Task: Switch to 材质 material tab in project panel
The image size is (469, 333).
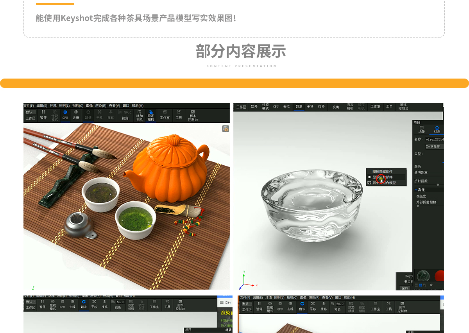Action: [437, 130]
